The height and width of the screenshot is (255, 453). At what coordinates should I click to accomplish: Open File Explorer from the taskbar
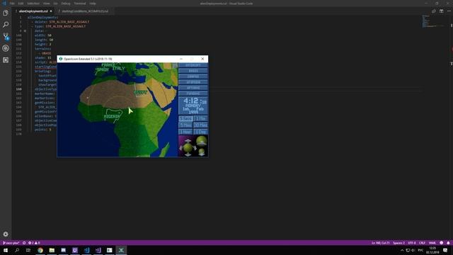(x=52, y=250)
